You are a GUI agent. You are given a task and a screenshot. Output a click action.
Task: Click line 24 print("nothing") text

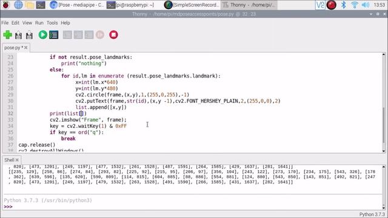pyautogui.click(x=84, y=64)
